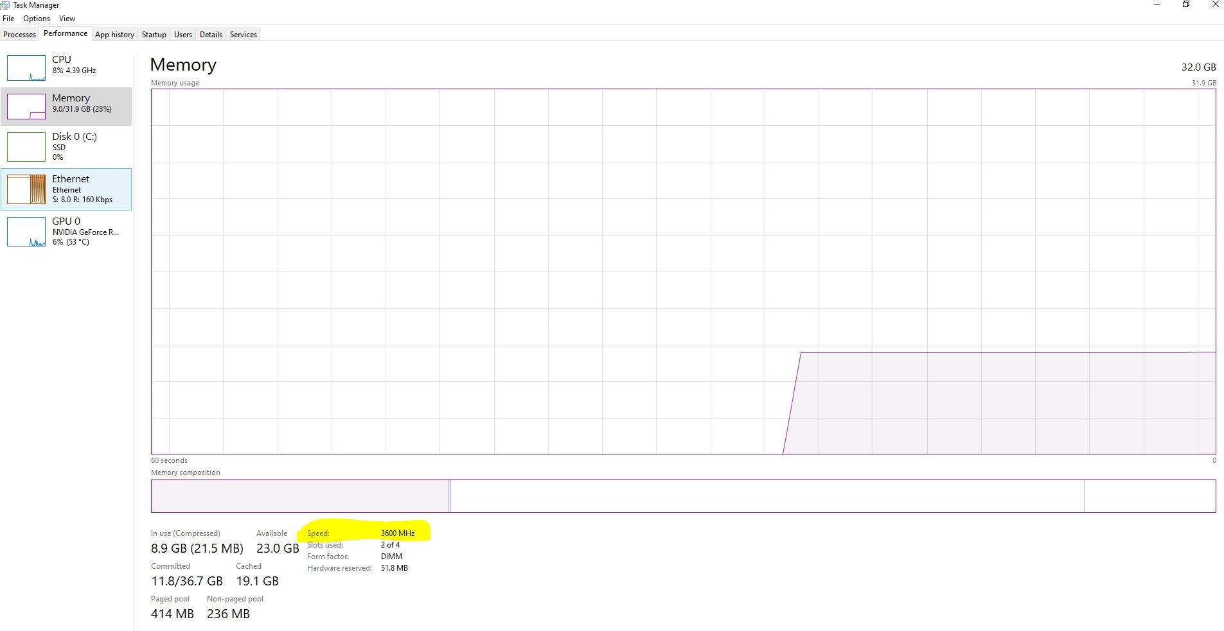Click the Memory usage graph area
The width and height of the screenshot is (1224, 631).
683,271
